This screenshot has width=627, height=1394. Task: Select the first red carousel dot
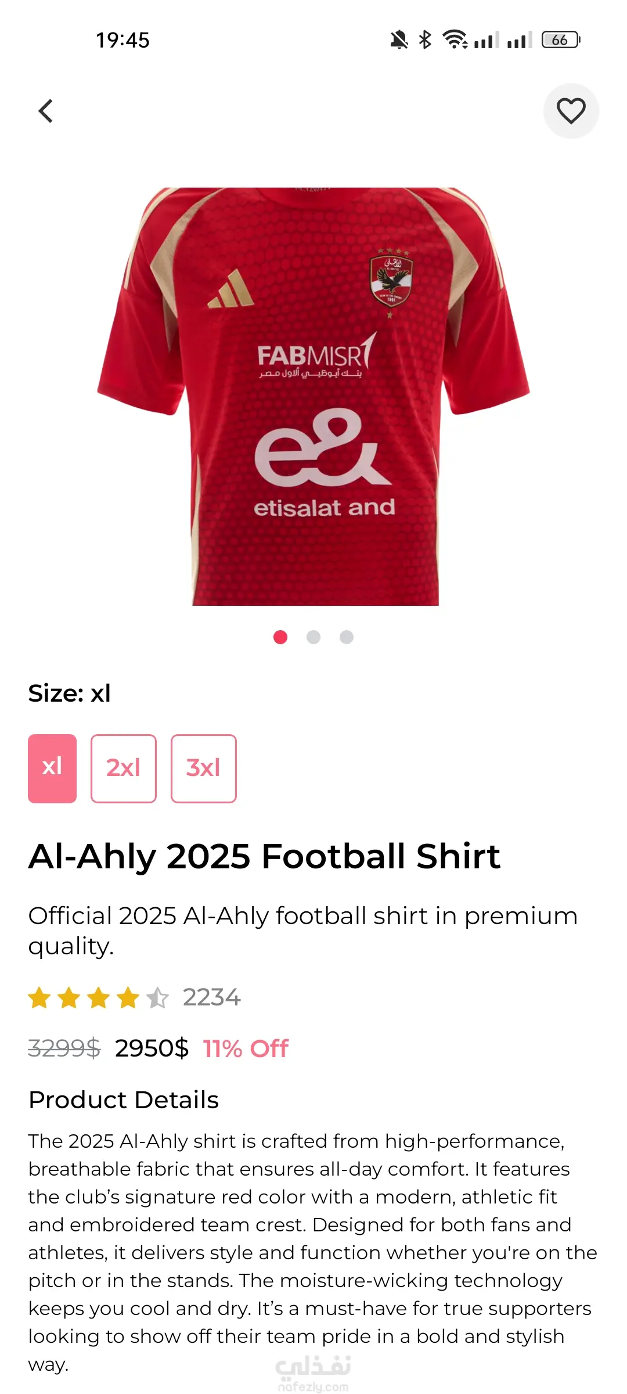click(x=280, y=637)
